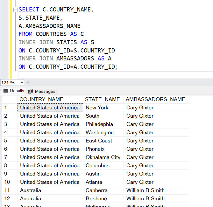Select the AMBASSADORS_NAME column header
The image size is (213, 207).
[x=156, y=100]
